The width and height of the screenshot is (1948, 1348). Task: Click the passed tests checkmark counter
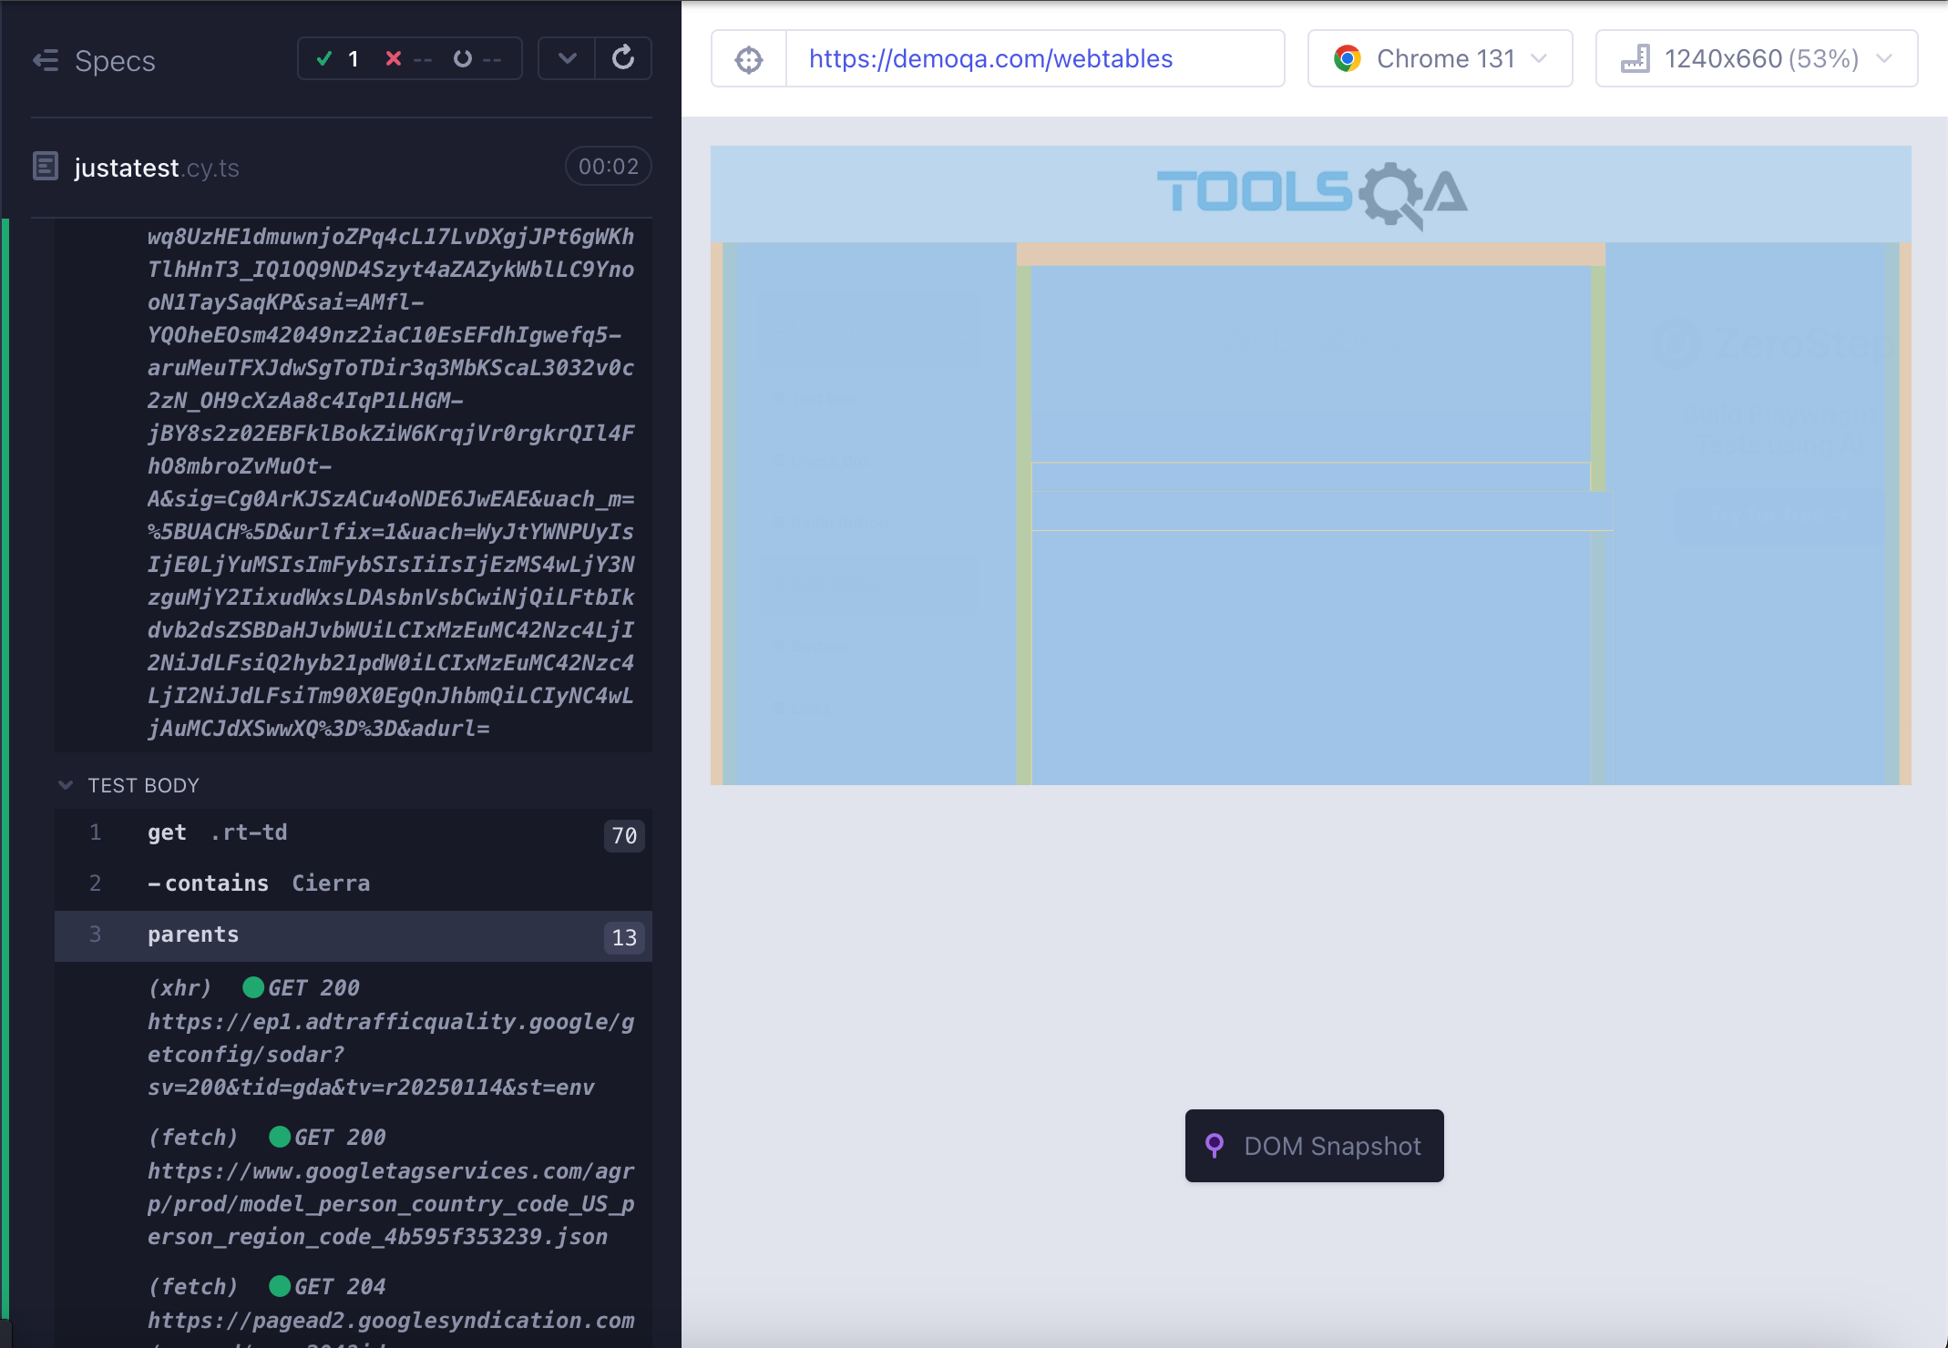click(x=337, y=59)
